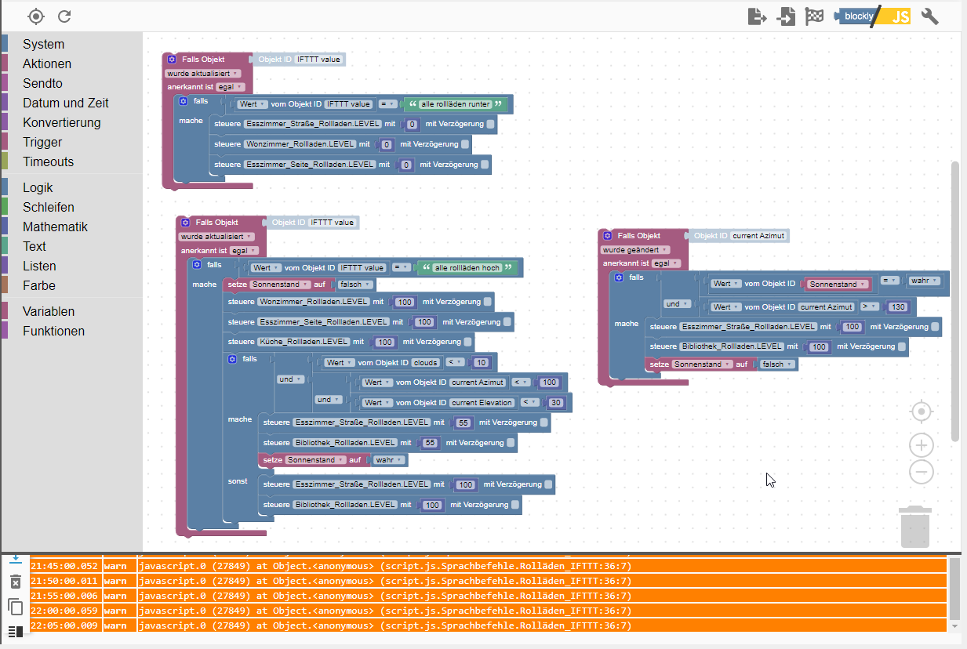The width and height of the screenshot is (967, 649).
Task: Click the export blocks icon
Action: [757, 16]
